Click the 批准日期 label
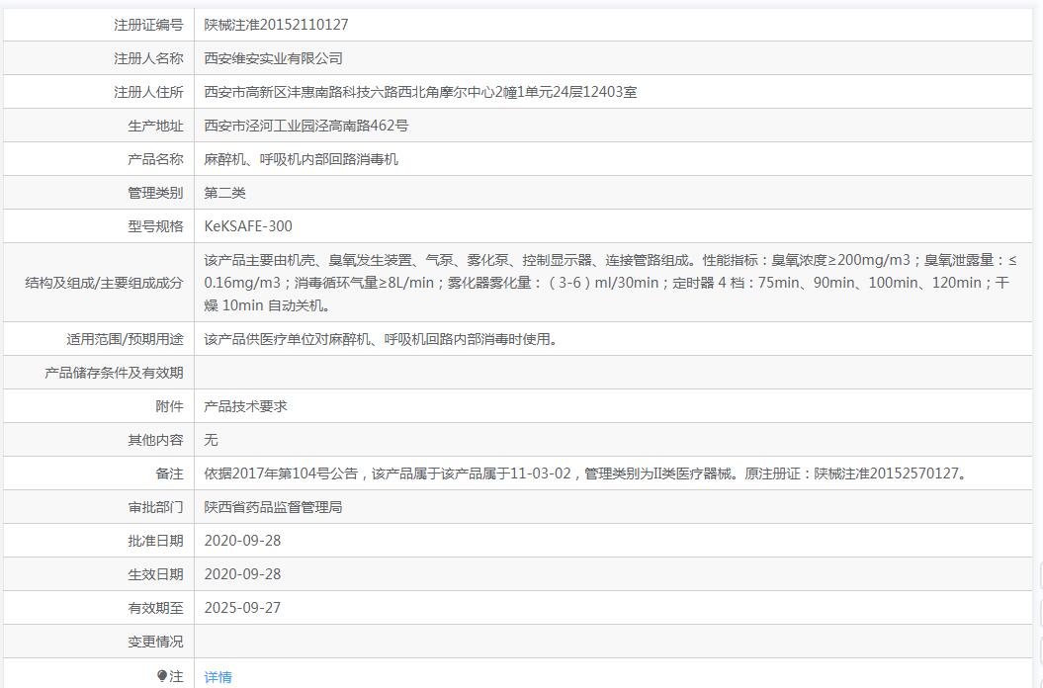 [x=155, y=541]
